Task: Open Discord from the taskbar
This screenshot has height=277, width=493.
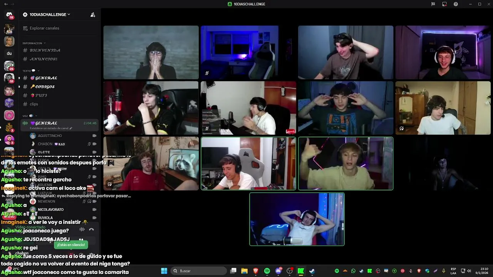Action: pos(278,271)
